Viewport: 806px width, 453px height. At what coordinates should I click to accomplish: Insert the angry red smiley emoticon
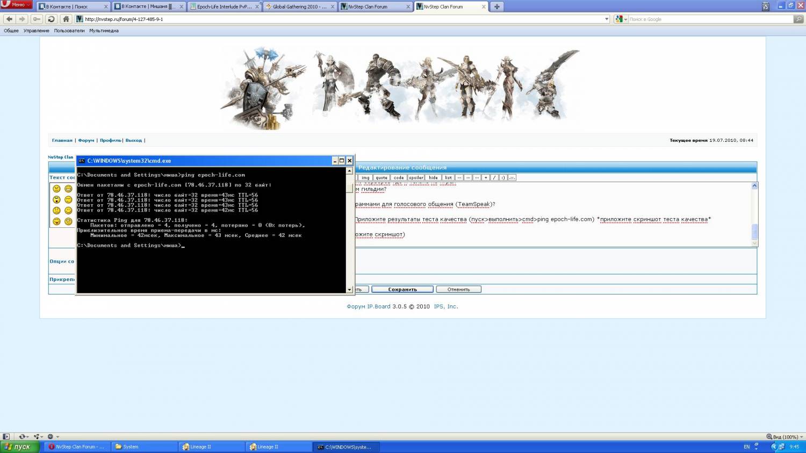(56, 189)
